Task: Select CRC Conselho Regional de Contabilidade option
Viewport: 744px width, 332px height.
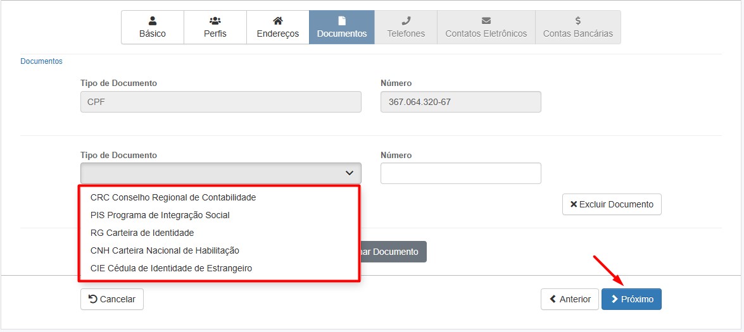Action: pos(173,197)
